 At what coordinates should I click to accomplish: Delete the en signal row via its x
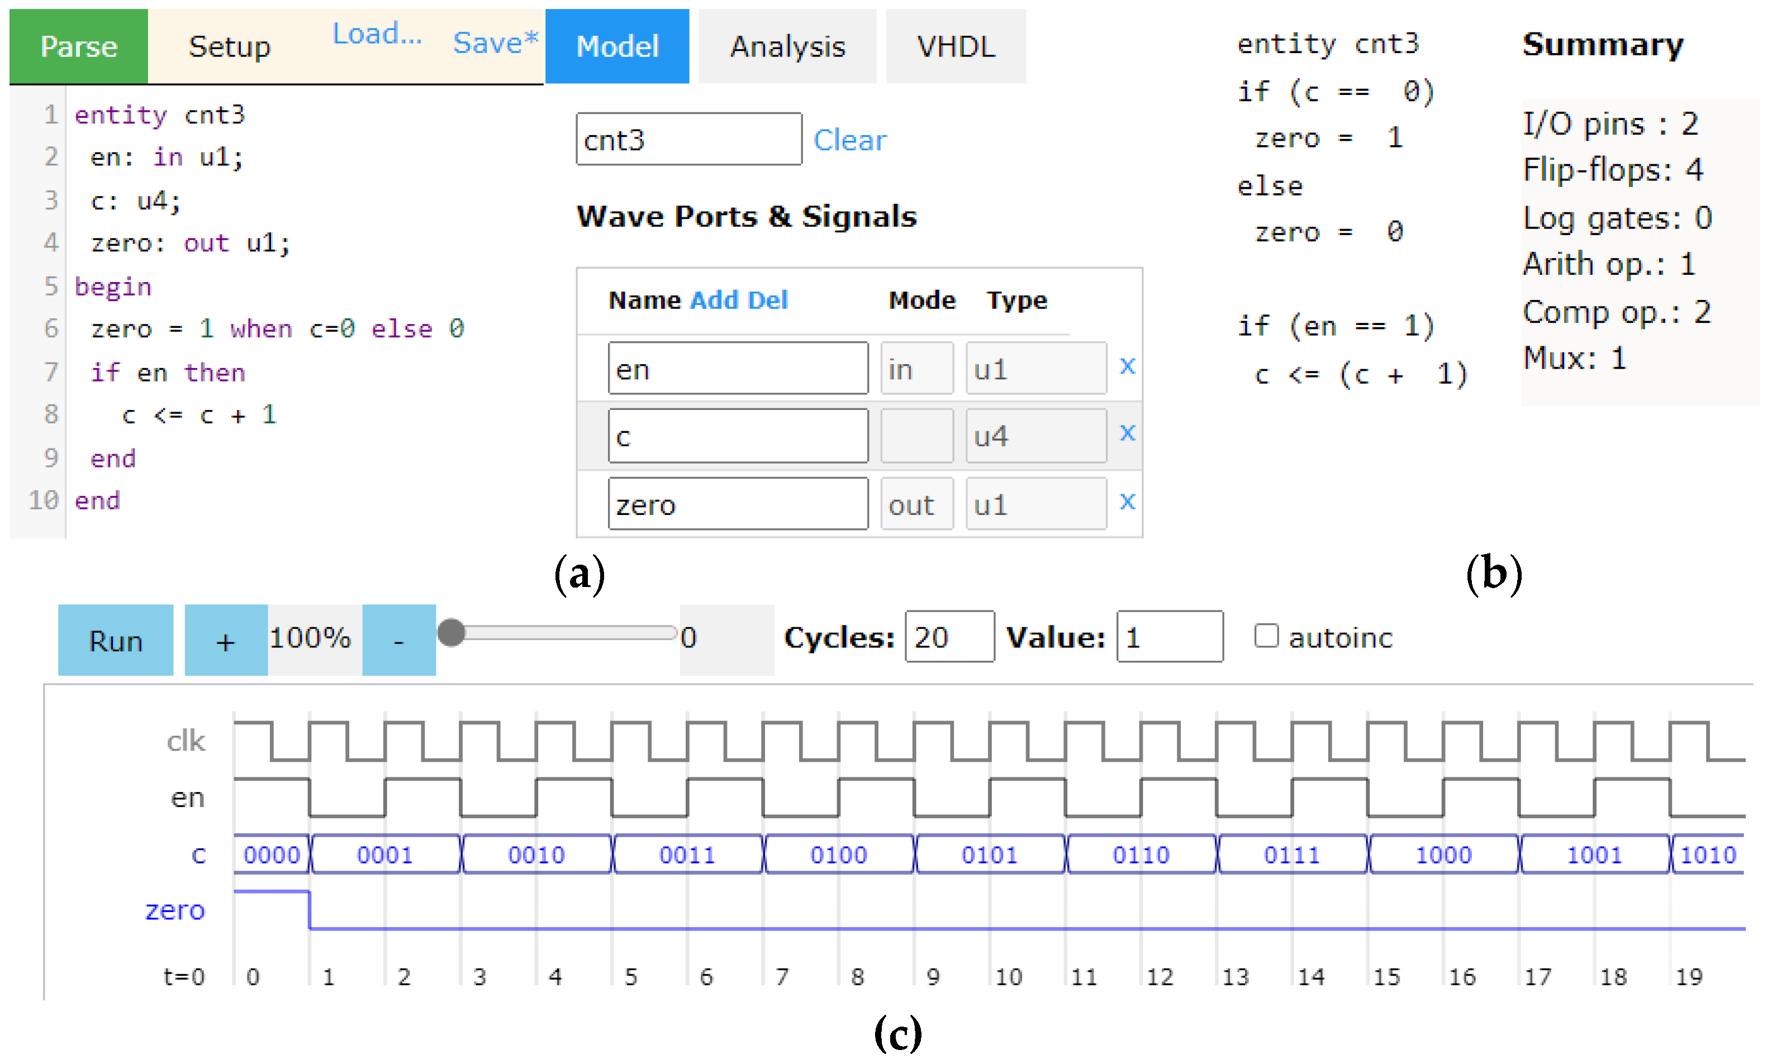coord(1127,367)
